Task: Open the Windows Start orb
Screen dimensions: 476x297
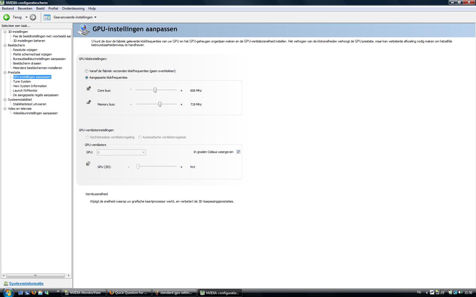Action: tap(8, 292)
